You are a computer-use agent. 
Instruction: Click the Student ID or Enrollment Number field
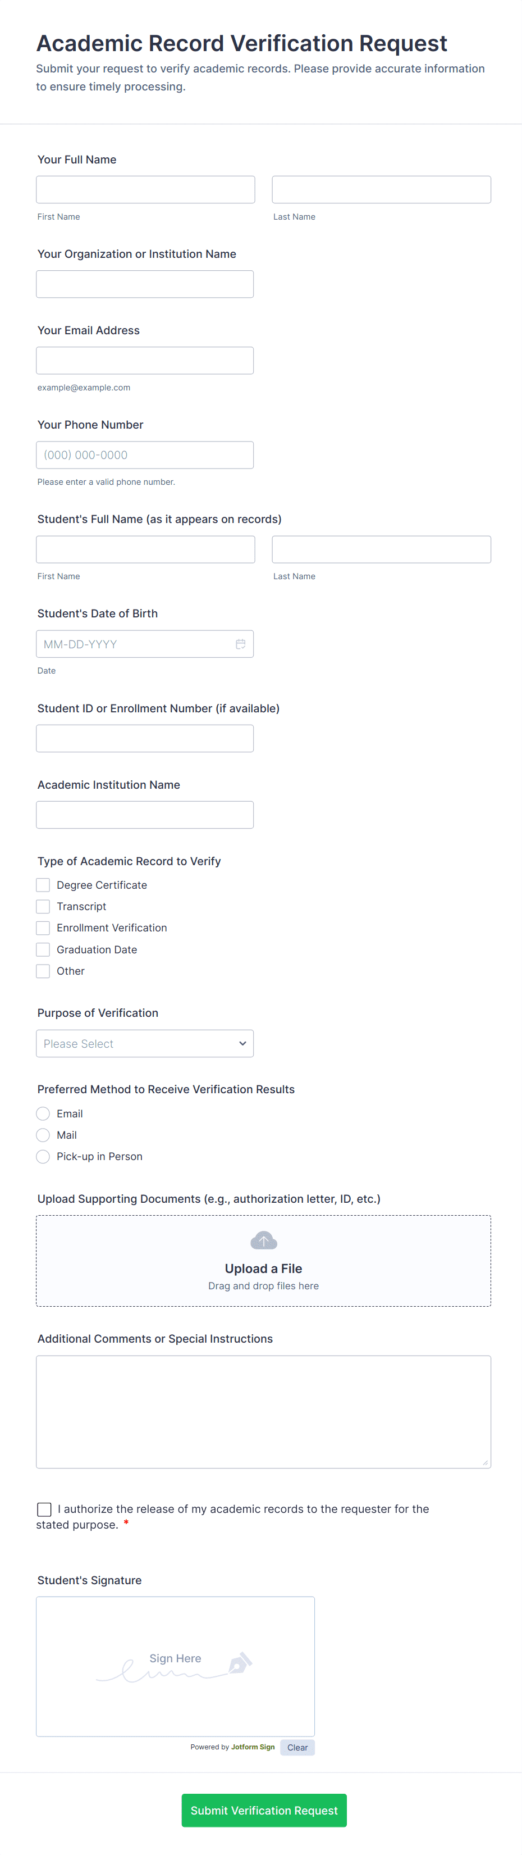[x=144, y=739]
